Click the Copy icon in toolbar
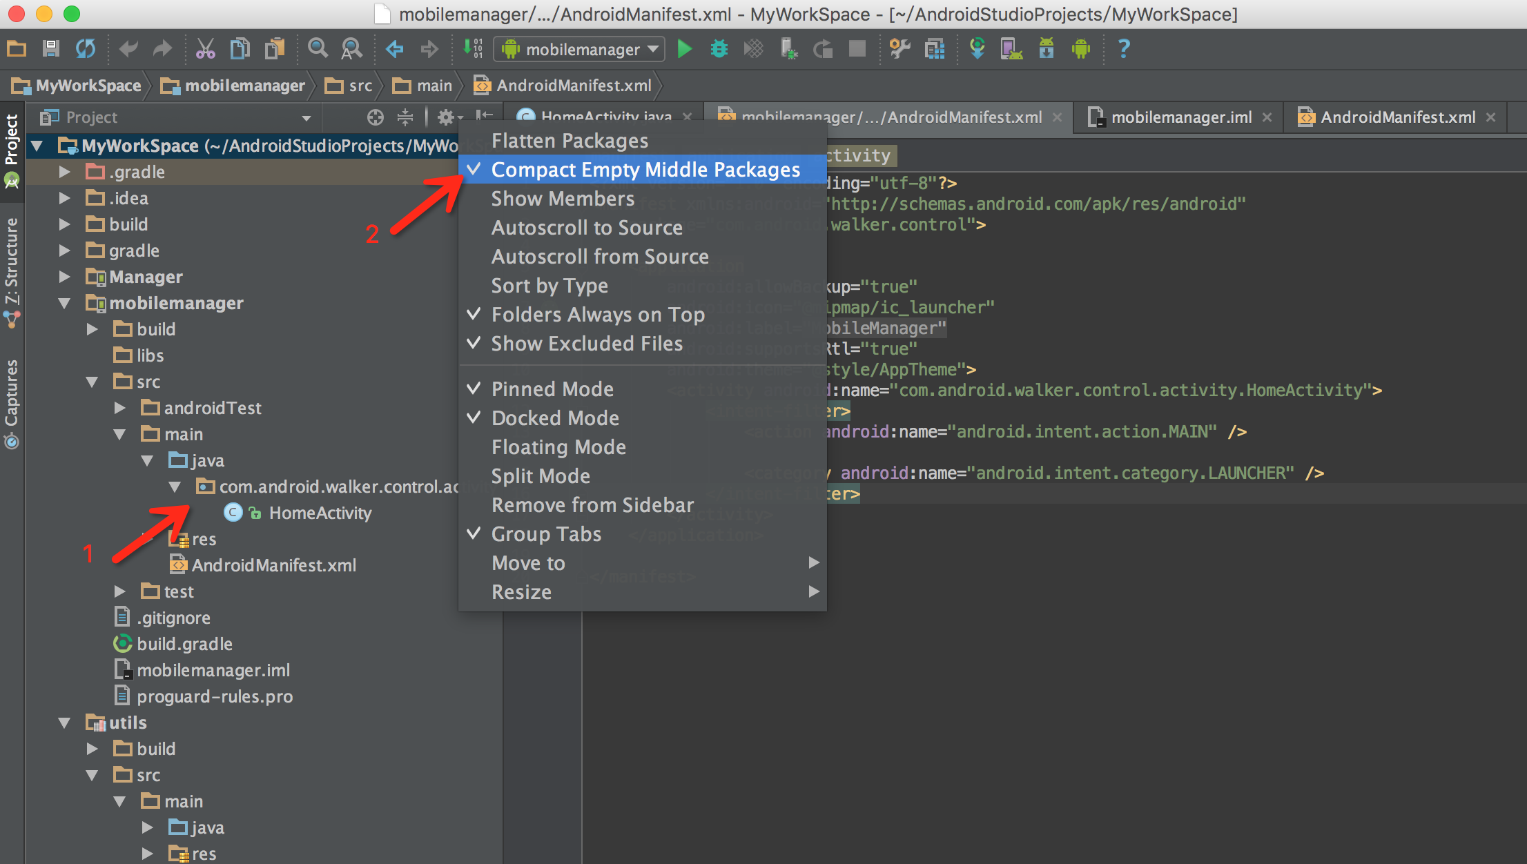This screenshot has width=1527, height=864. tap(240, 49)
